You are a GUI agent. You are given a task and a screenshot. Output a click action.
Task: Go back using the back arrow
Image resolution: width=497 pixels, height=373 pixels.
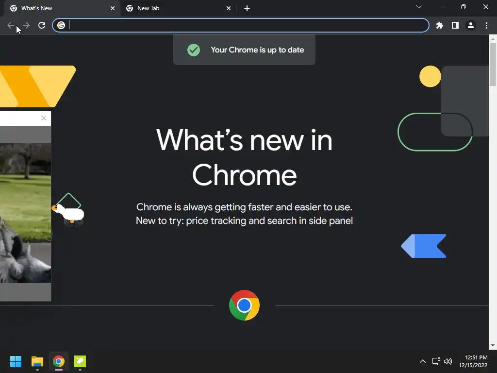[x=11, y=25]
